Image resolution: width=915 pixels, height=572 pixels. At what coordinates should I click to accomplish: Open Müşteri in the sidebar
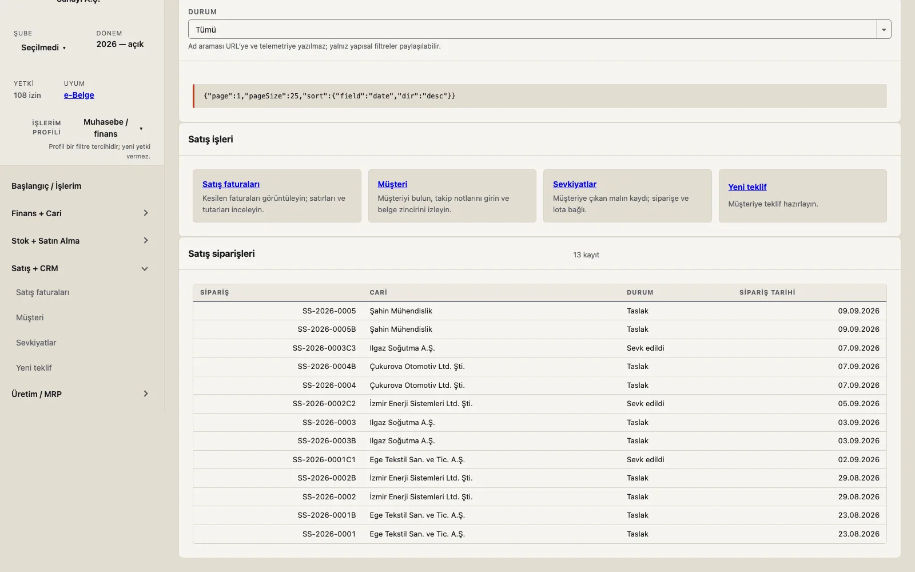coord(30,317)
